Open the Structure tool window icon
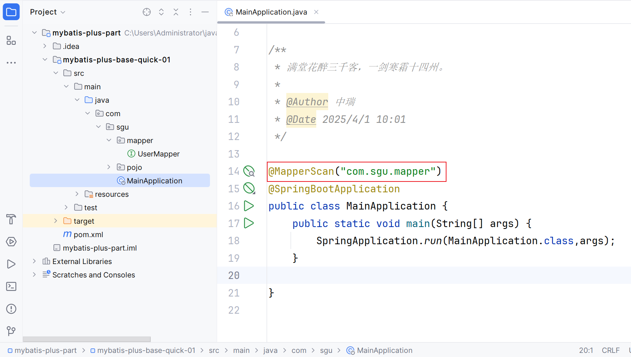The image size is (631, 357). 11,40
